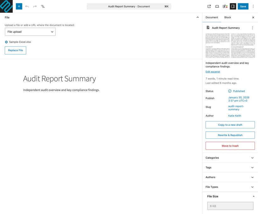258x214 pixels.
Task: Click Rewrite & Republish
Action: coord(230,135)
